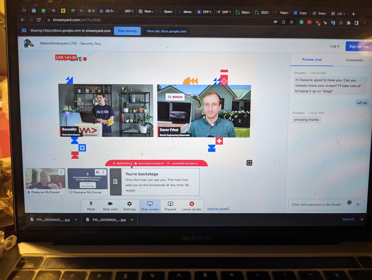Viewport: 372px width, 280px height.
Task: Expand options for PXL_20230424 download
Action: (132, 220)
